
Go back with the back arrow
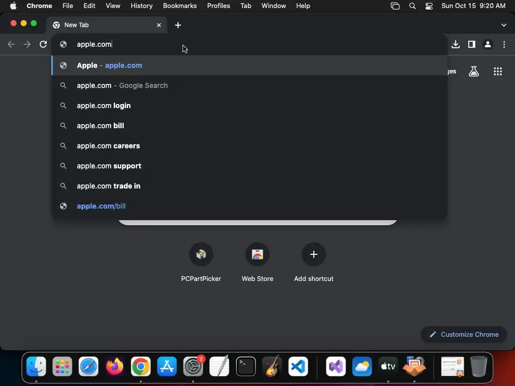pyautogui.click(x=11, y=44)
